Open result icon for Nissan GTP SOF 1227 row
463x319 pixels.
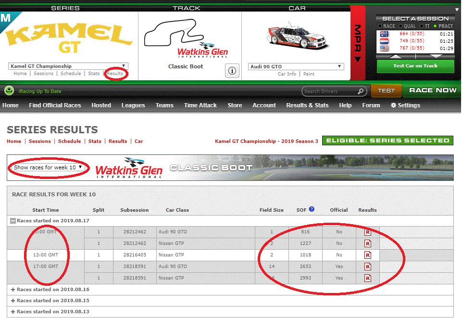[368, 243]
